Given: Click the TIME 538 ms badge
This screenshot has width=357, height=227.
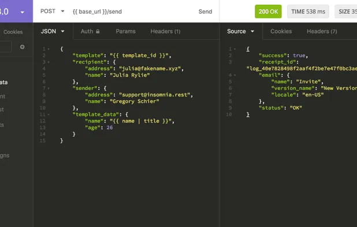Looking at the screenshot, I should pos(308,12).
